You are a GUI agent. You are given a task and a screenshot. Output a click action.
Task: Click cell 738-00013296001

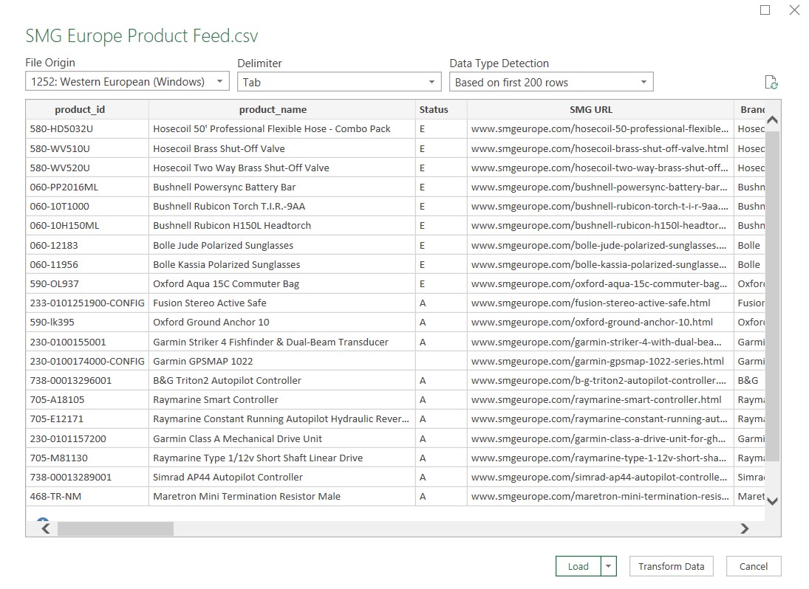click(x=86, y=380)
